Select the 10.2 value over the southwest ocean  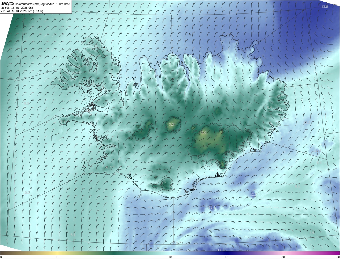coord(27,193)
